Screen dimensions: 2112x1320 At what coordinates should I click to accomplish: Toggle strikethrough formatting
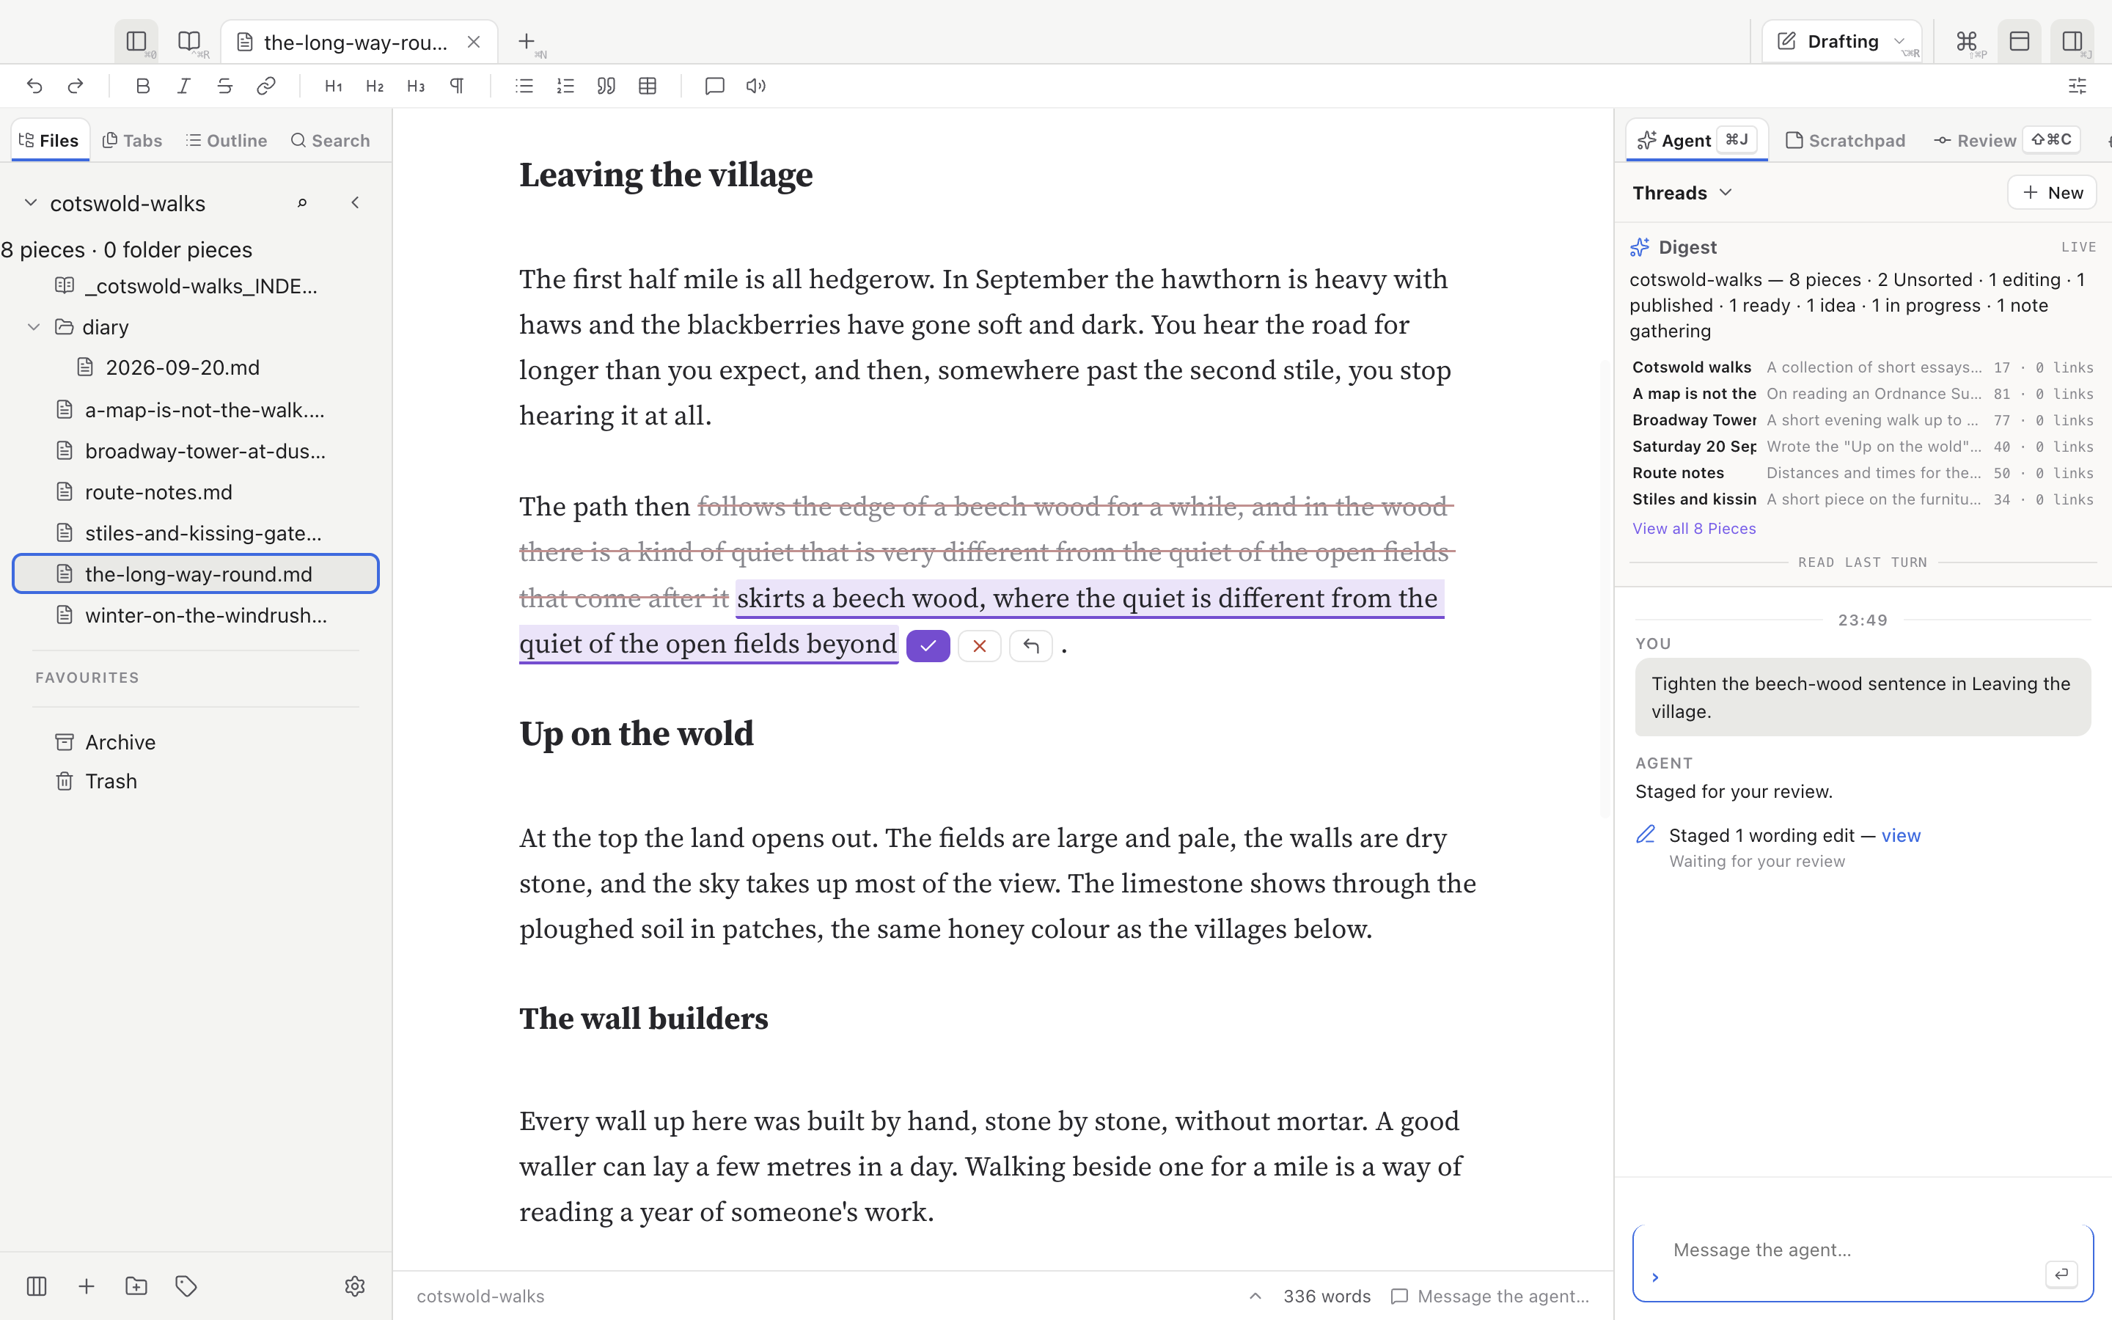point(225,86)
